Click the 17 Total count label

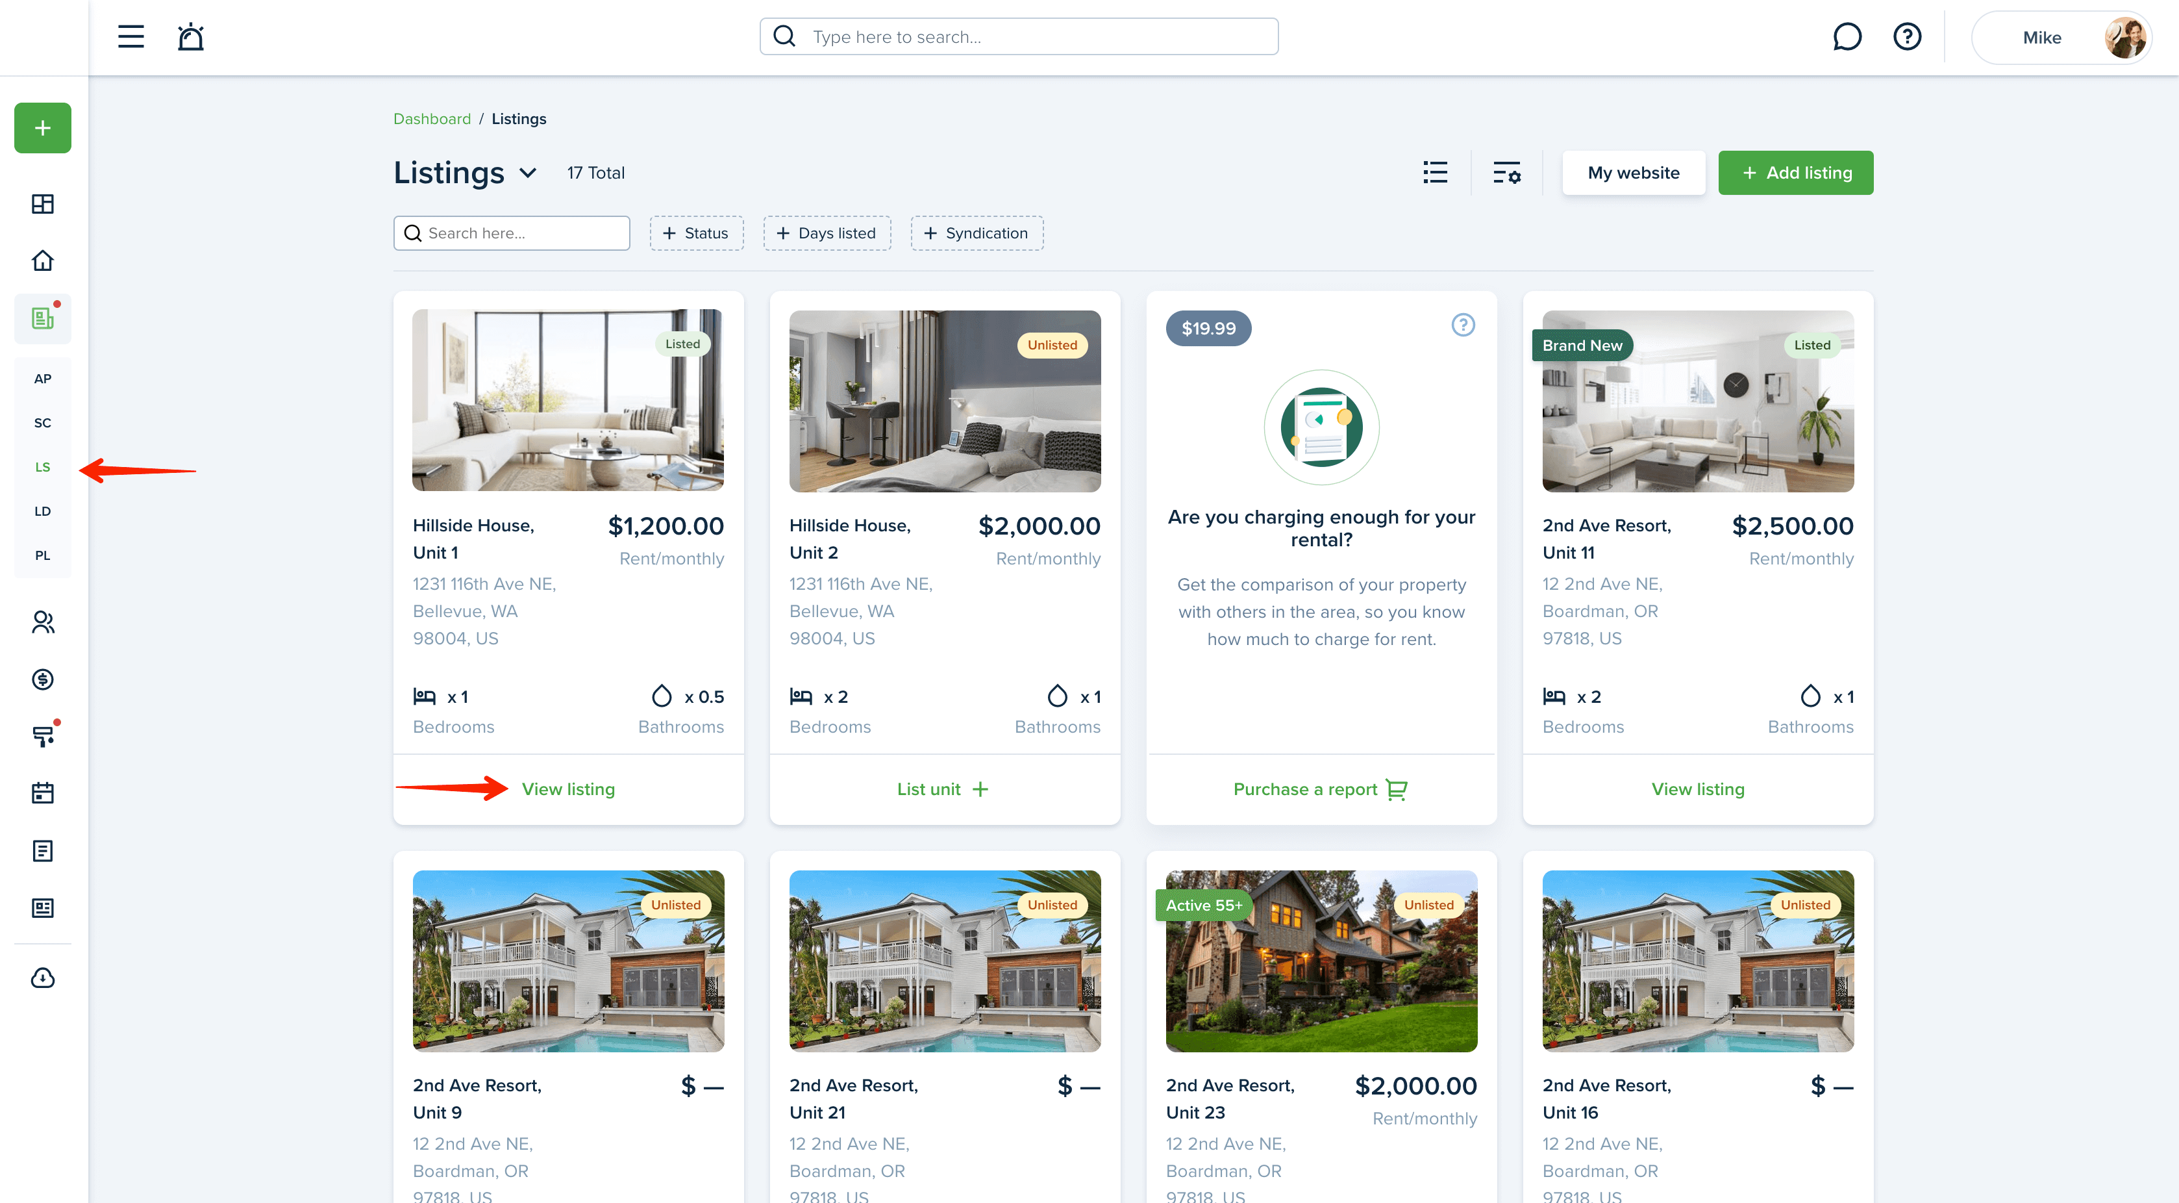click(595, 173)
